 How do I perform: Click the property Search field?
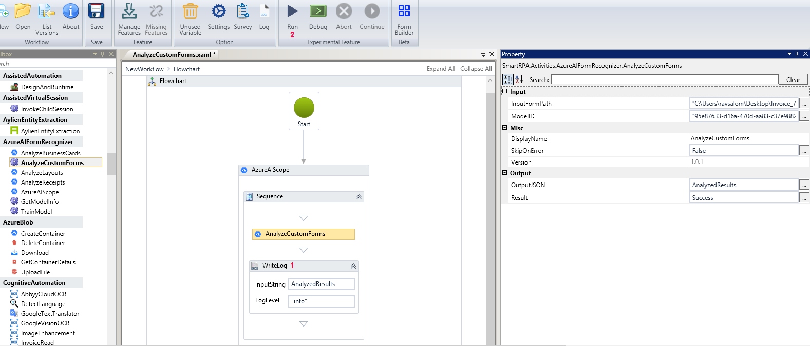665,79
